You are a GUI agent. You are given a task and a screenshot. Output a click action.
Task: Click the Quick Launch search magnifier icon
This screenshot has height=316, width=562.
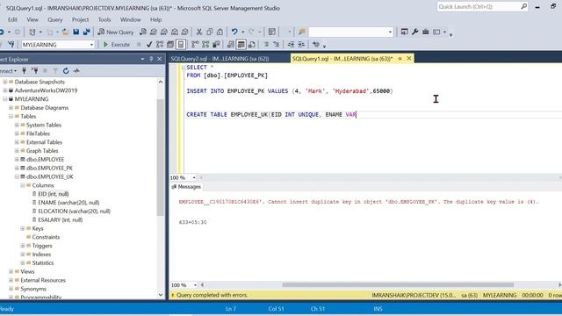coord(523,6)
